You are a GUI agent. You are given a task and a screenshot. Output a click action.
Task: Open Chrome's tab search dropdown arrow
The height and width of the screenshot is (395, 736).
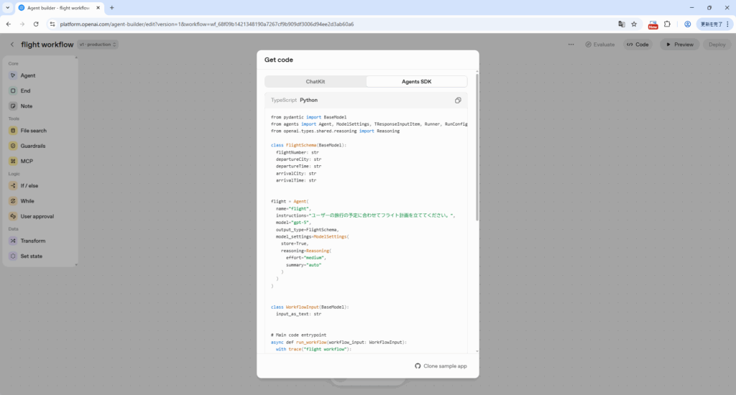coord(7,7)
